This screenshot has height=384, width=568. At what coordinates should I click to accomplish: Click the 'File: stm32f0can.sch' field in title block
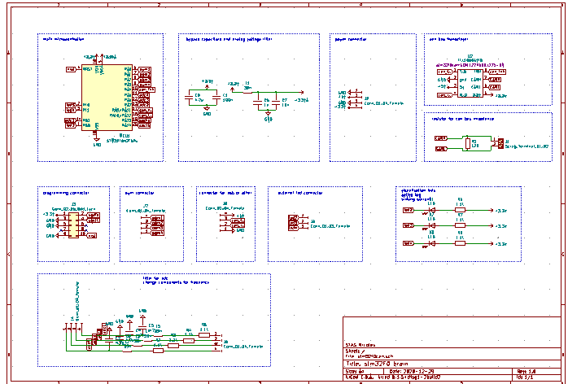[369, 356]
